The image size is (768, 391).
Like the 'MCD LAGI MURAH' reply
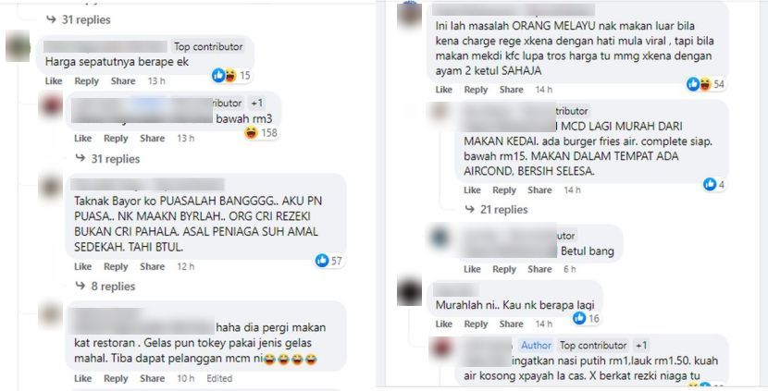click(x=472, y=189)
